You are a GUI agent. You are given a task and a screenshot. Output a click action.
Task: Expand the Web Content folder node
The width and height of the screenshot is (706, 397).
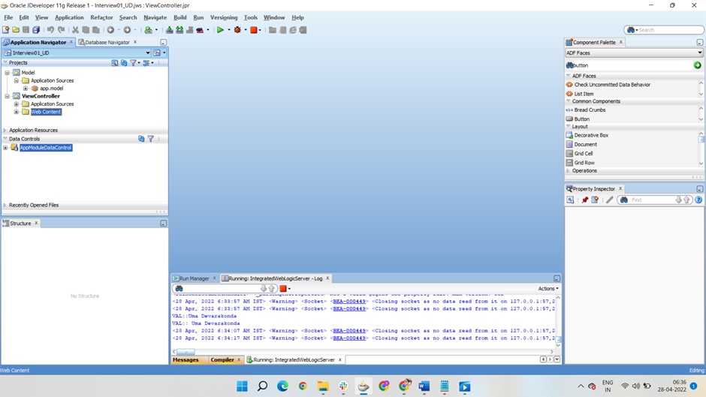[x=17, y=112]
